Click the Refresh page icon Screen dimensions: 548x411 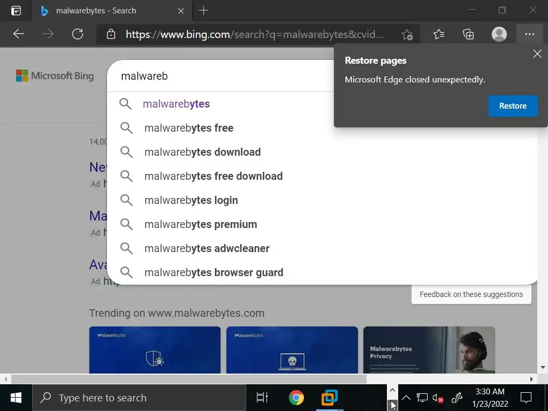click(x=78, y=34)
